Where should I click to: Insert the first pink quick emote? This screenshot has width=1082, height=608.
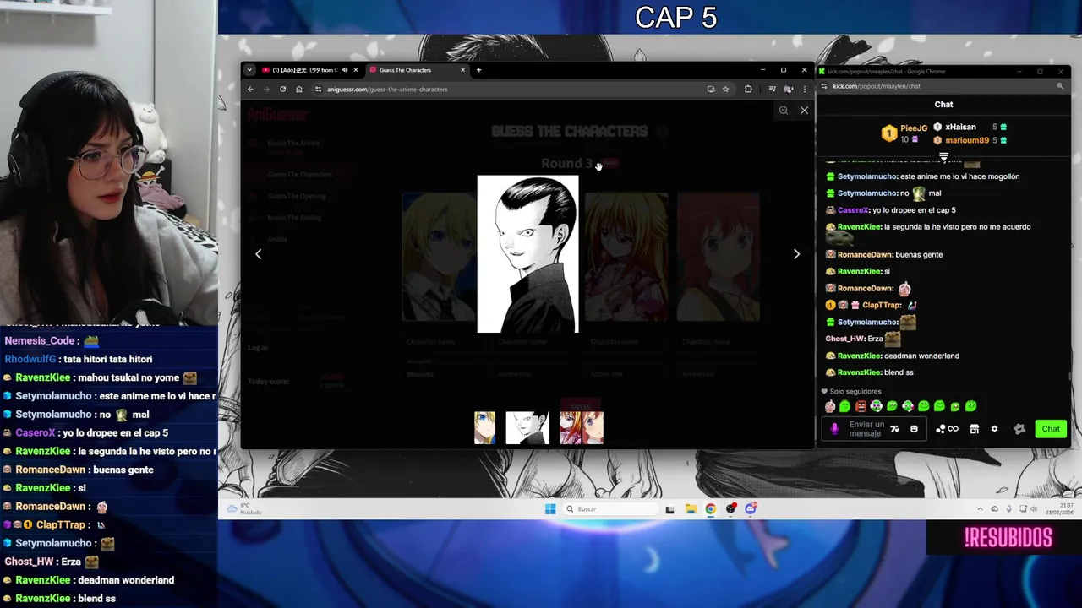(x=830, y=406)
